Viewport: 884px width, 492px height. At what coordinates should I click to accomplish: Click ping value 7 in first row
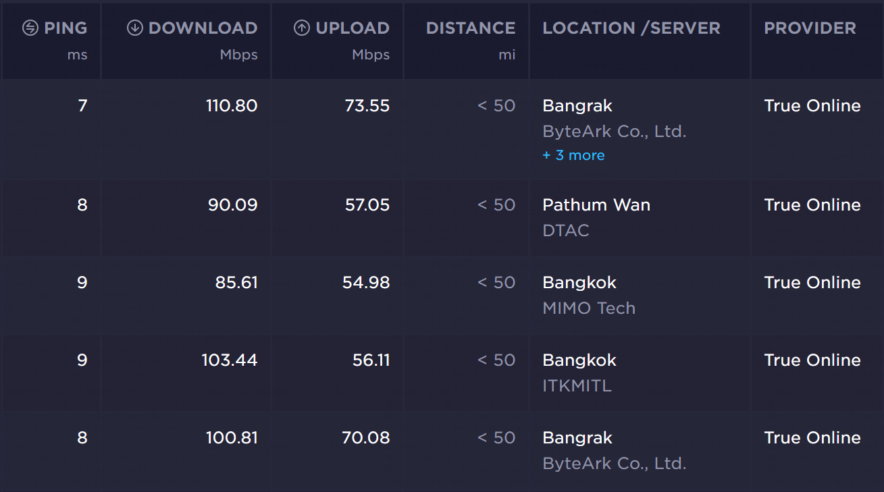pos(82,106)
